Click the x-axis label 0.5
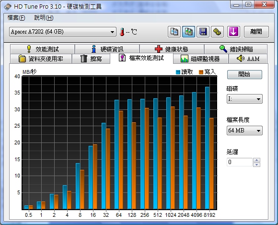Viewport: 278px width, 225px height. (x=29, y=215)
